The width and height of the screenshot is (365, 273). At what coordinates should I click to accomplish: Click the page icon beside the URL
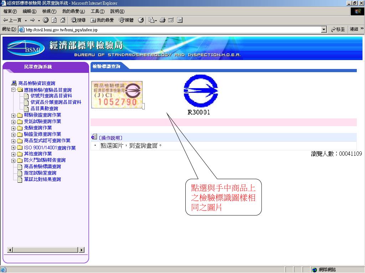(22, 30)
